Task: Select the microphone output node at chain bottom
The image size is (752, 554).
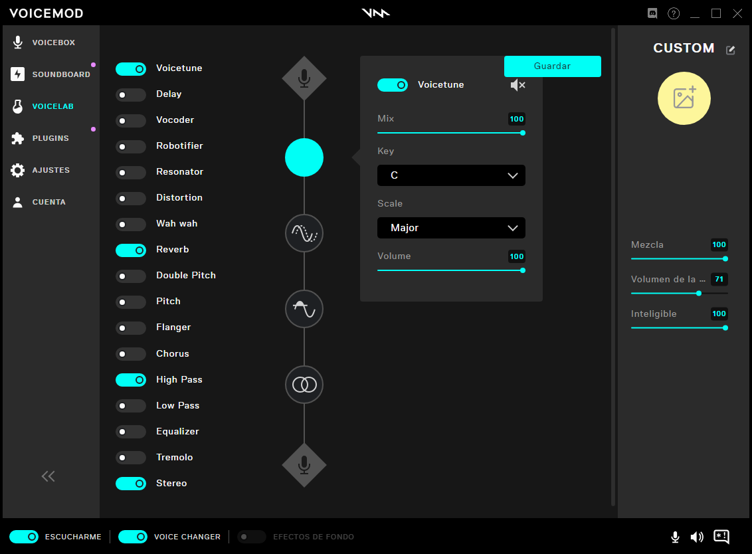Action: coord(304,465)
